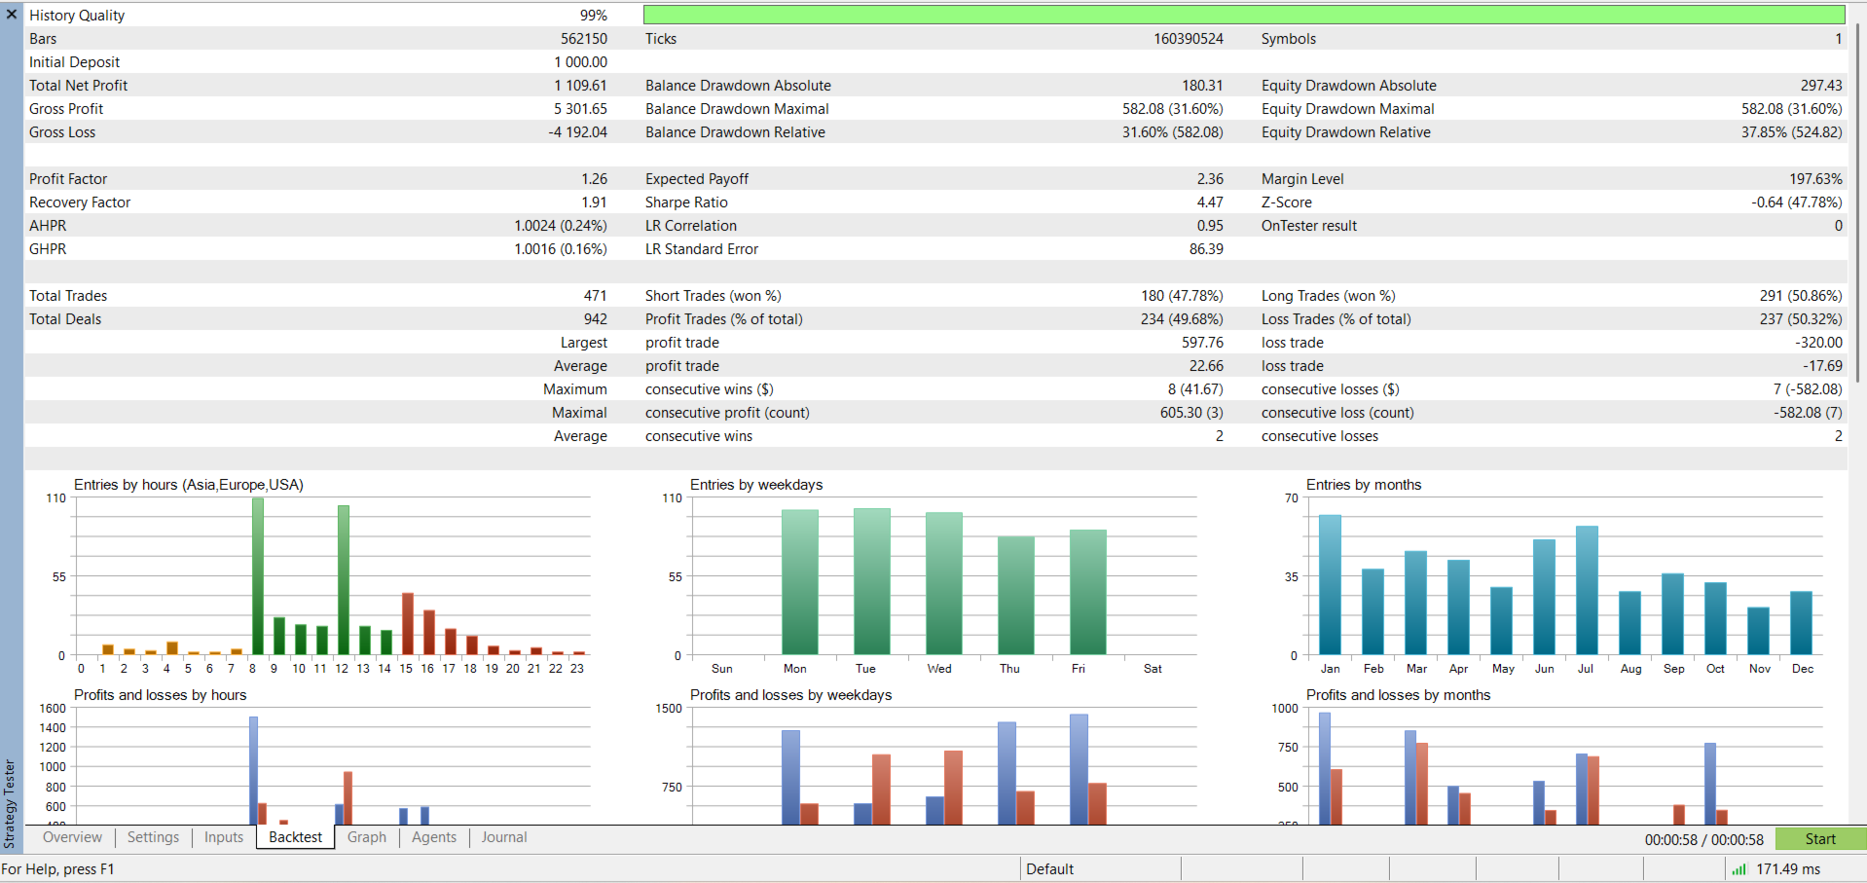Click the connection signal bars icon
Viewport: 1867px width, 883px height.
pyautogui.click(x=1739, y=869)
